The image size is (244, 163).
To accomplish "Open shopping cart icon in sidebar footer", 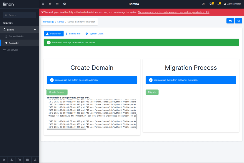I will (20, 160).
